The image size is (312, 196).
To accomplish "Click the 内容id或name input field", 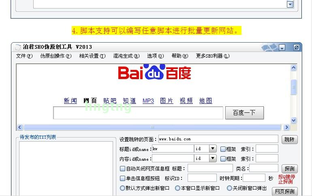I will pos(173,158).
